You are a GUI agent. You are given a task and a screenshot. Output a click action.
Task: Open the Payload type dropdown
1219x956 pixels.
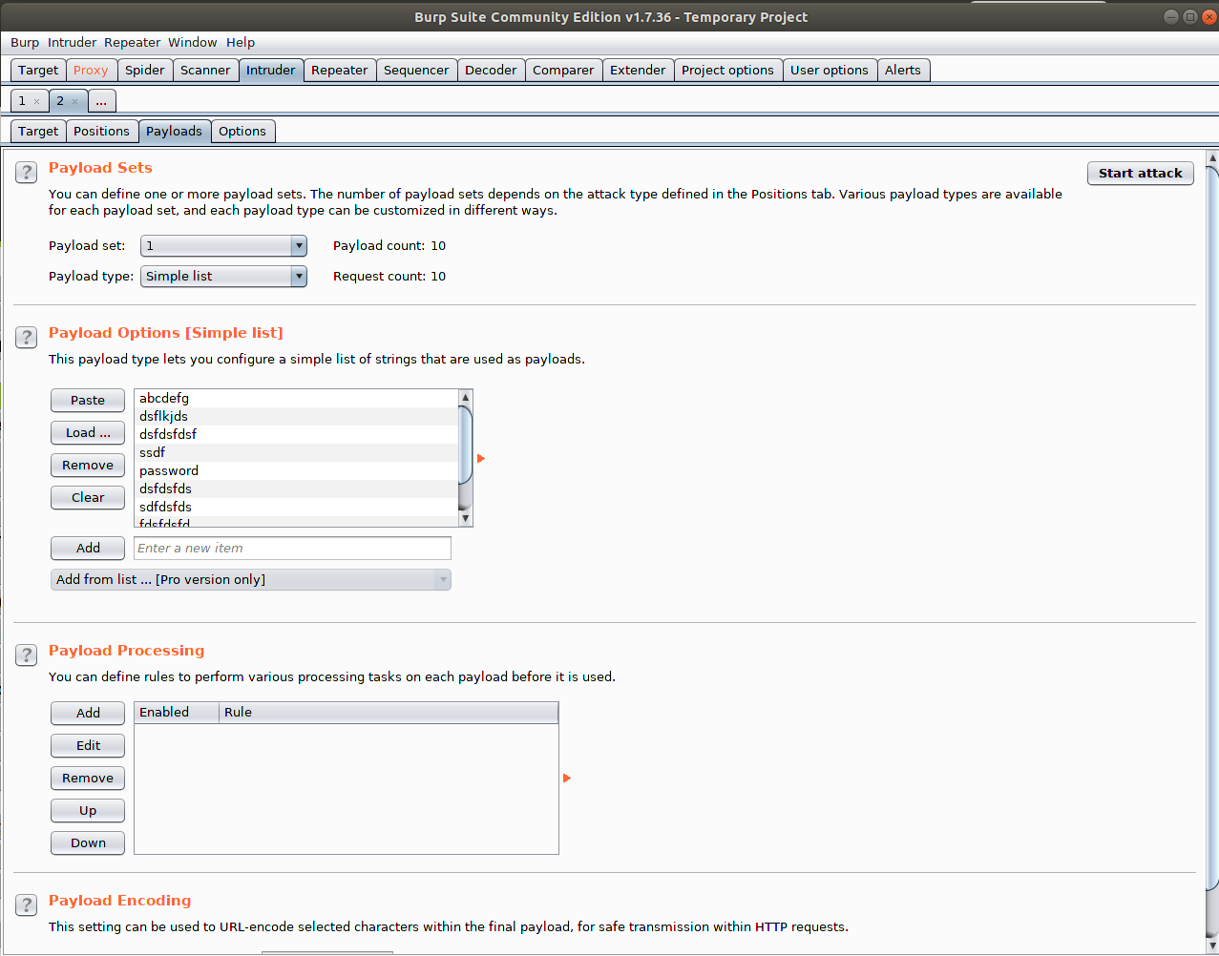223,277
